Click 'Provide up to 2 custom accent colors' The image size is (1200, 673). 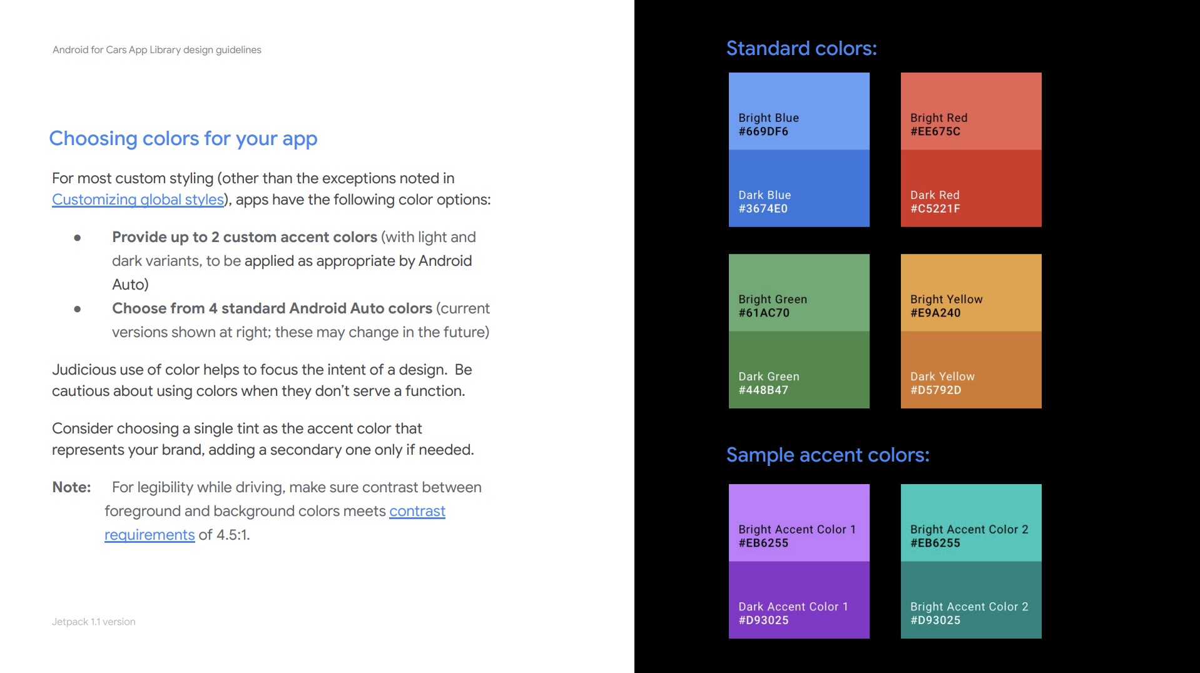245,237
